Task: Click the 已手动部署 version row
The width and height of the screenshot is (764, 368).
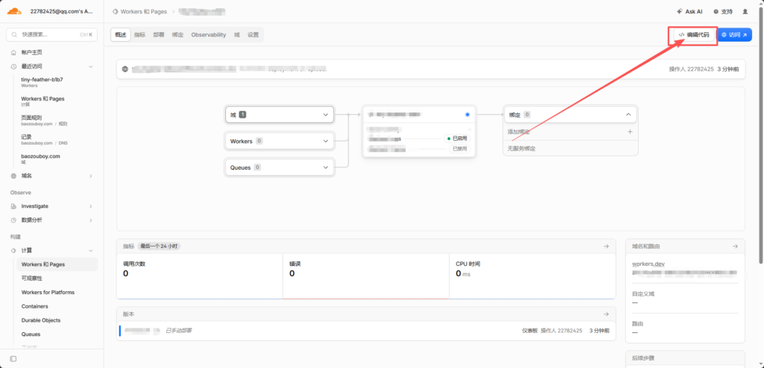Action: click(x=366, y=331)
